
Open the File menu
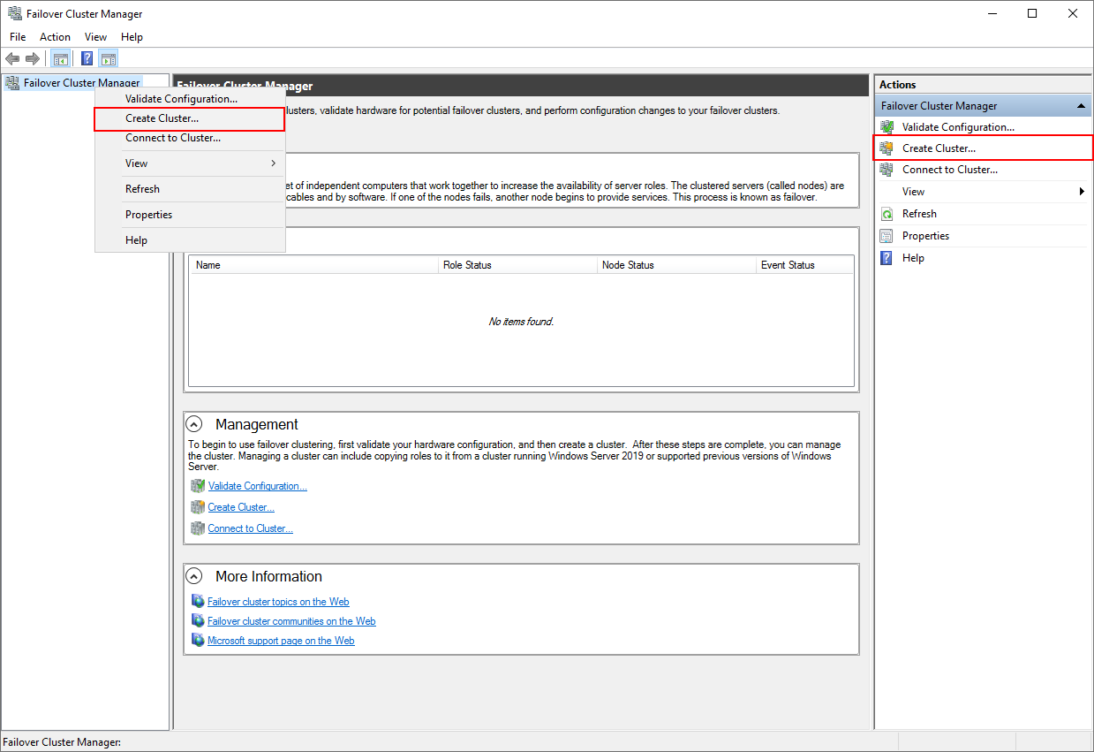click(18, 37)
